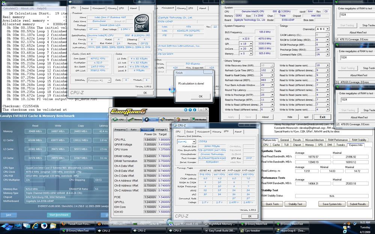375x234 pixels.
Task: Click the DRAM Voltage target value field
Action: tap(164, 156)
